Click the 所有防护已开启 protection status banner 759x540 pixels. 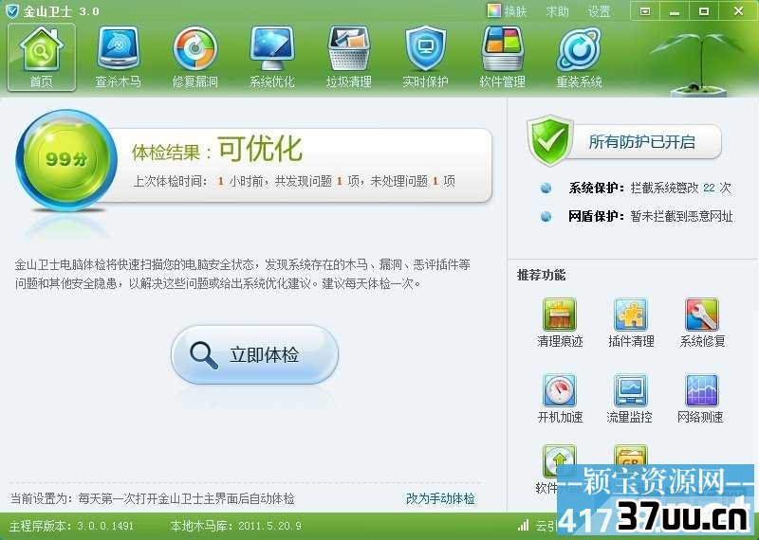click(x=624, y=141)
